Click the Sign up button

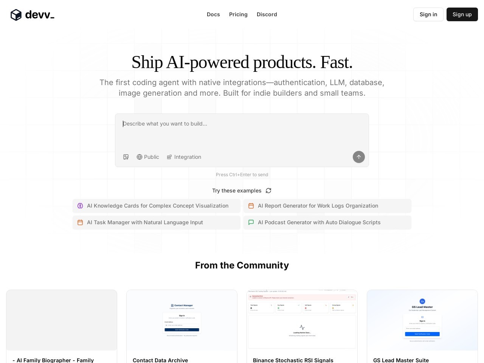click(x=462, y=14)
